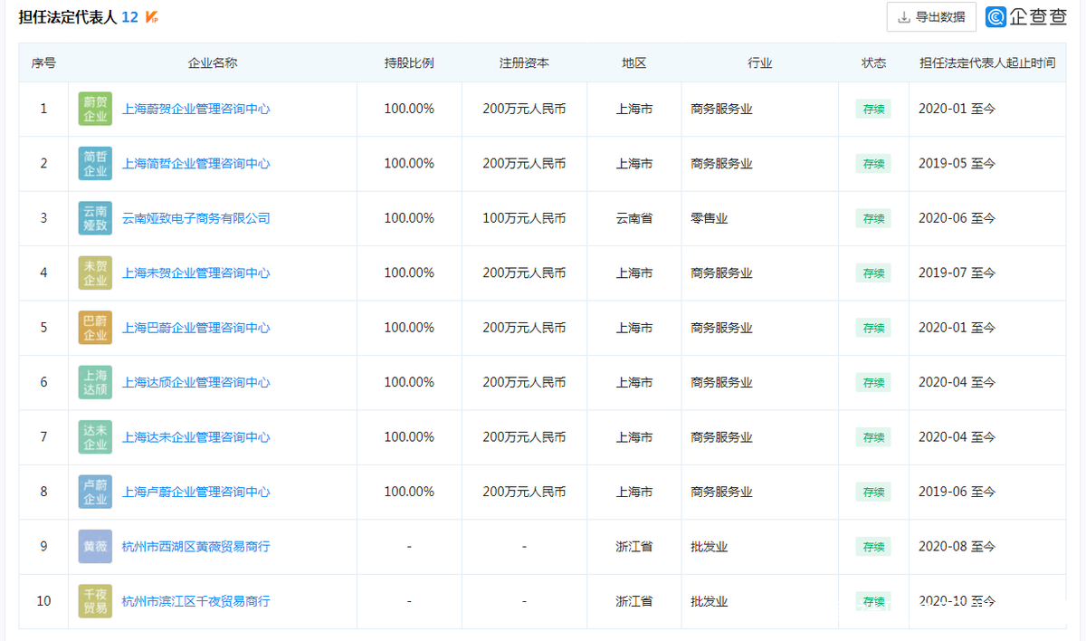The width and height of the screenshot is (1086, 641).
Task: Open 云南娅致电子商务有限公司 company link
Action: point(195,218)
